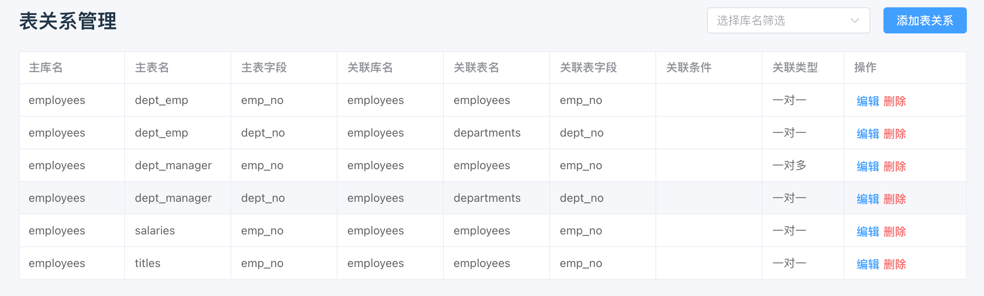Delete the titles relation row
Screen dimensions: 984x296
[x=895, y=264]
